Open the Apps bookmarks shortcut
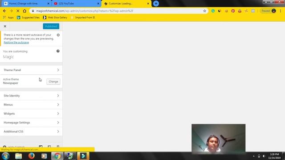The image size is (285, 160). [x=8, y=18]
